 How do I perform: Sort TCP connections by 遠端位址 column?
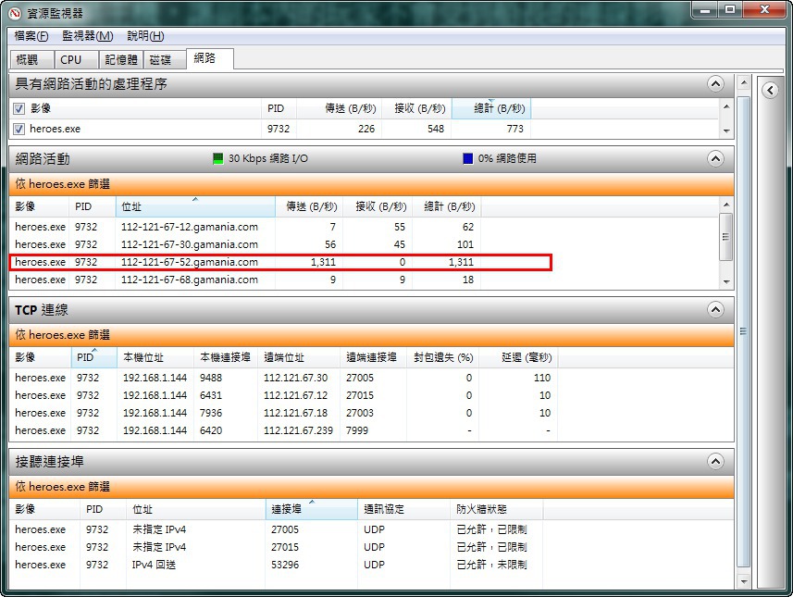point(299,357)
